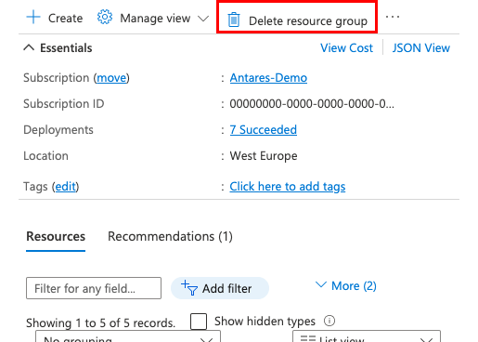478x342 pixels.
Task: Click the List view icon
Action: (308, 338)
